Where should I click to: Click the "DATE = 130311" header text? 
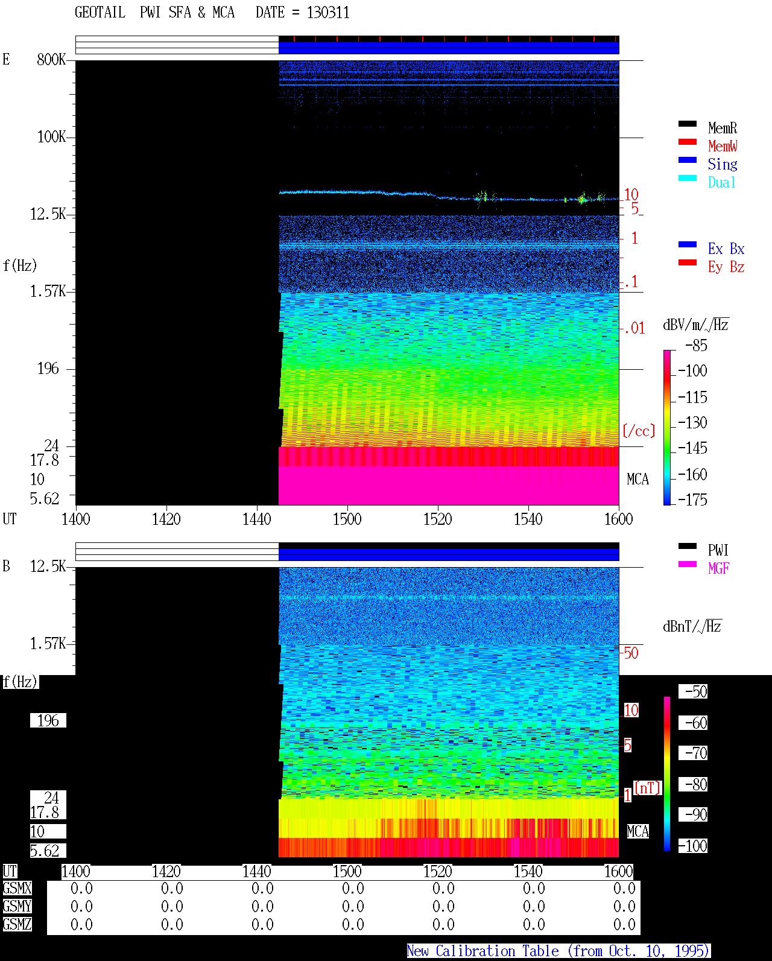(303, 13)
